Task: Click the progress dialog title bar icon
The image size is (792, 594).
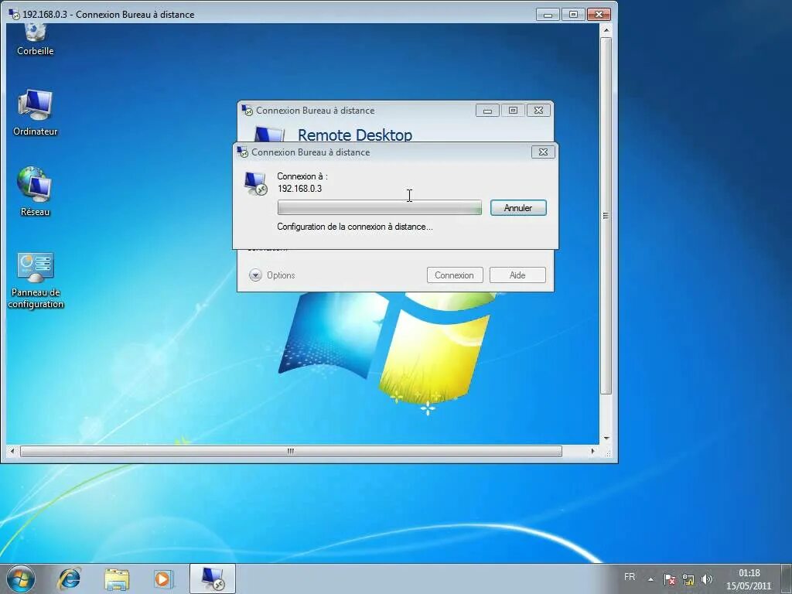Action: (242, 152)
